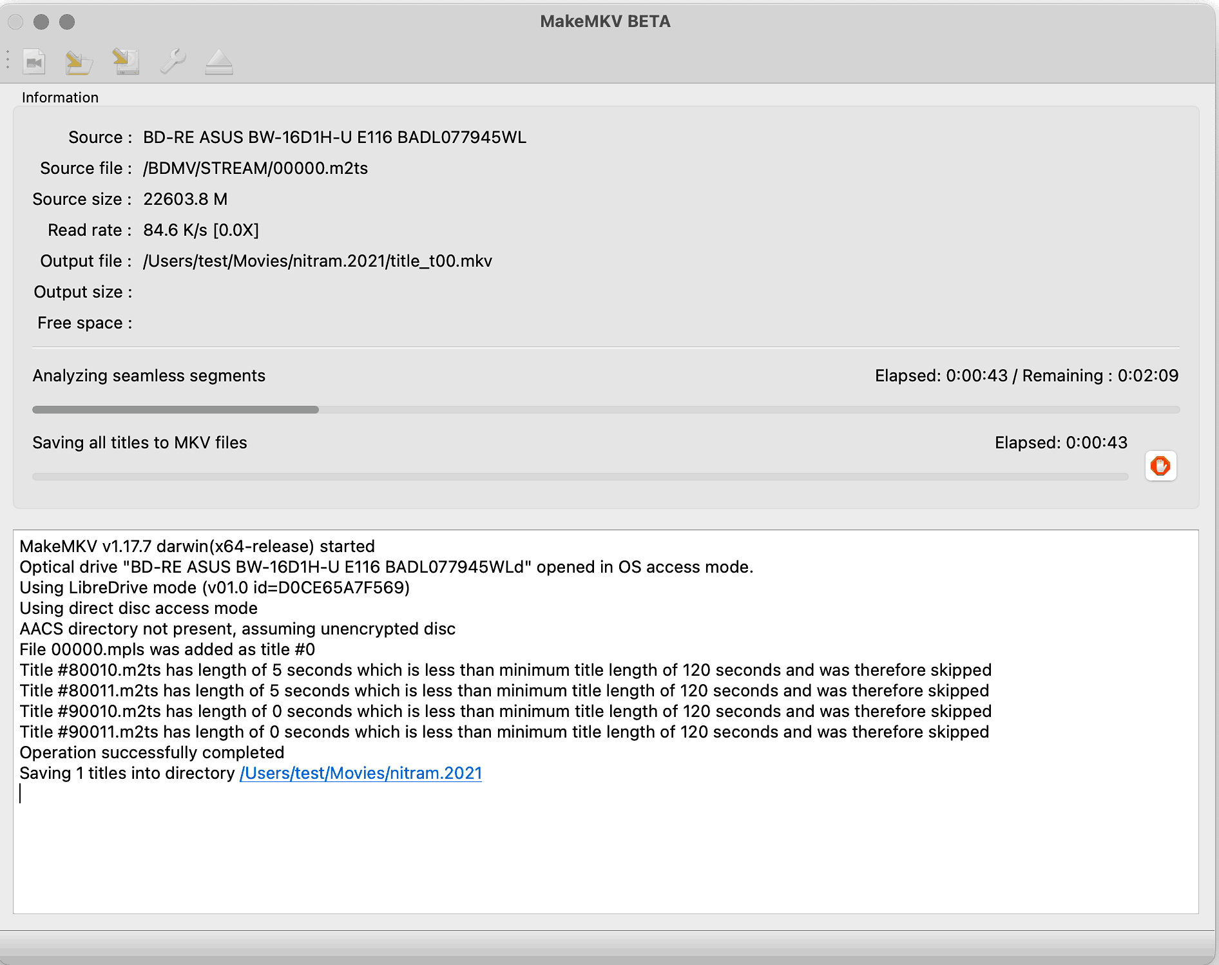
Task: Grab the toolbar drag handle dots
Action: coord(8,60)
